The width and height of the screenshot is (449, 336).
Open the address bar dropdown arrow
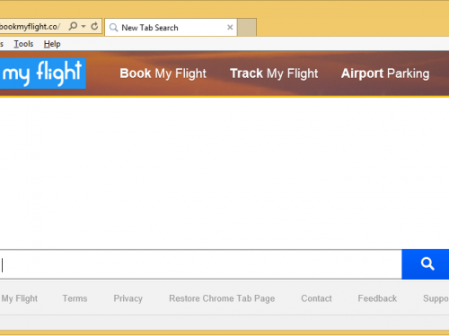(84, 27)
